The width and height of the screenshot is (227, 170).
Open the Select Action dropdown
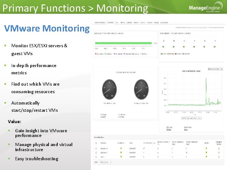pos(106,162)
